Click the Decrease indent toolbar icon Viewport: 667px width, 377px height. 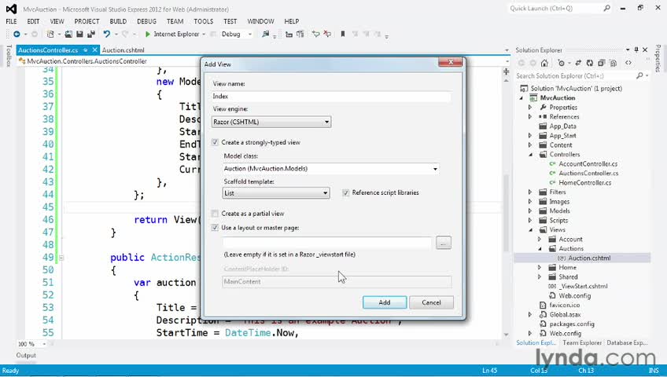point(289,34)
